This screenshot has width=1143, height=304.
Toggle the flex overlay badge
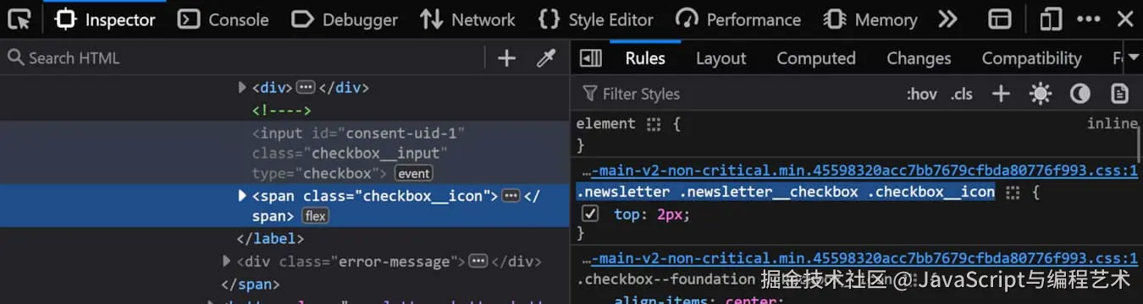[315, 216]
